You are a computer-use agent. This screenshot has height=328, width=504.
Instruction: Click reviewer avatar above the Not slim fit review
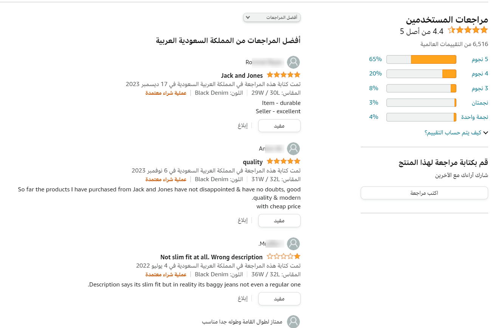[x=293, y=243]
